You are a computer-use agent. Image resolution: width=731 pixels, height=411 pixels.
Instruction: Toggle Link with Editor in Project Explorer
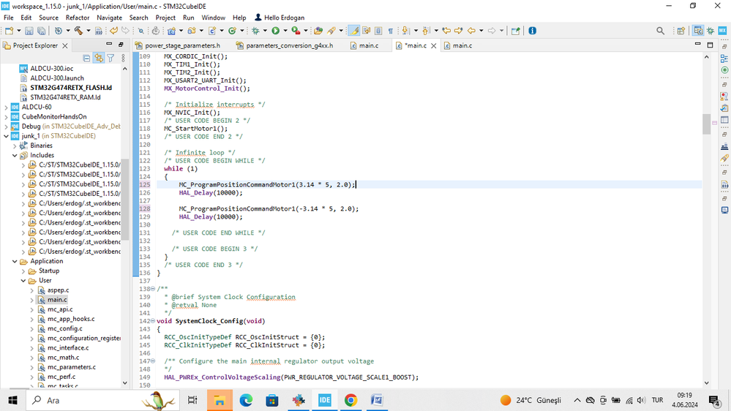pos(98,58)
